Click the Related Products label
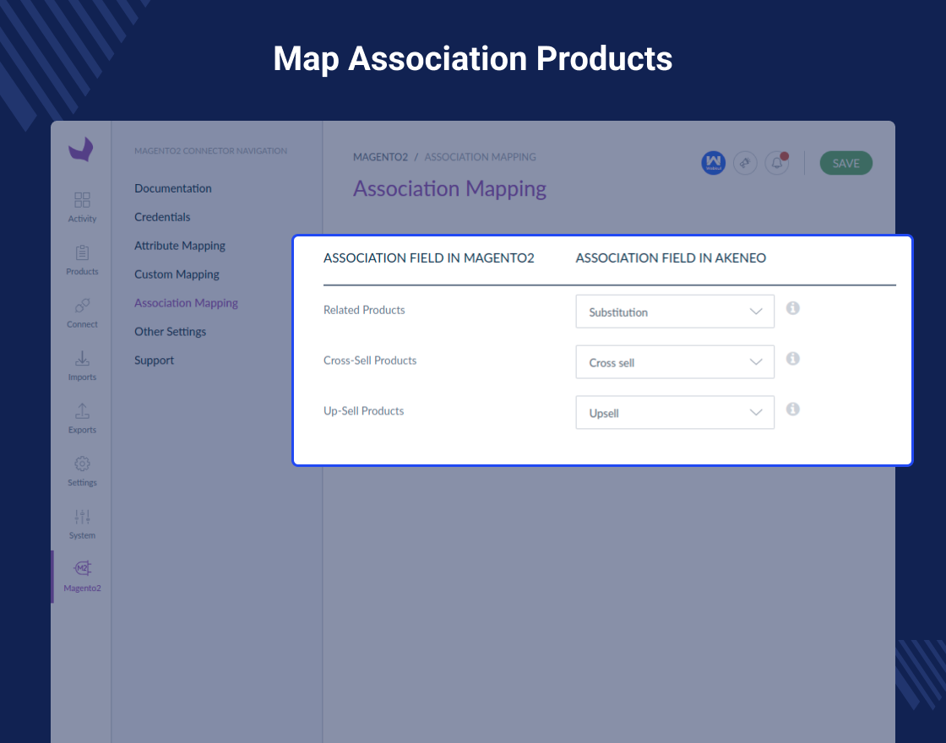This screenshot has width=946, height=743. [364, 310]
